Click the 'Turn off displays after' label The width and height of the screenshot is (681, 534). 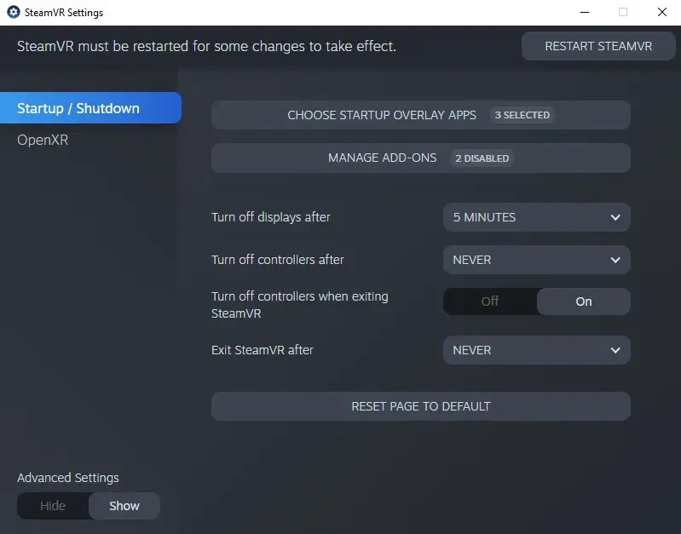click(270, 217)
